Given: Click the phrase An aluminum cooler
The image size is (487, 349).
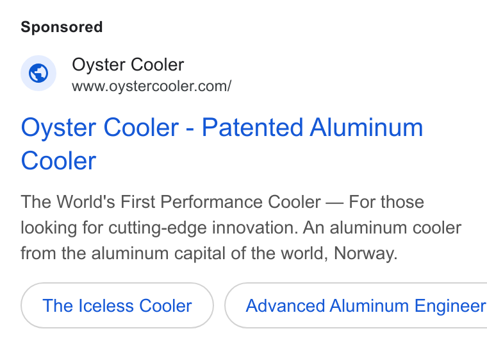Looking at the screenshot, I should pos(382,228).
